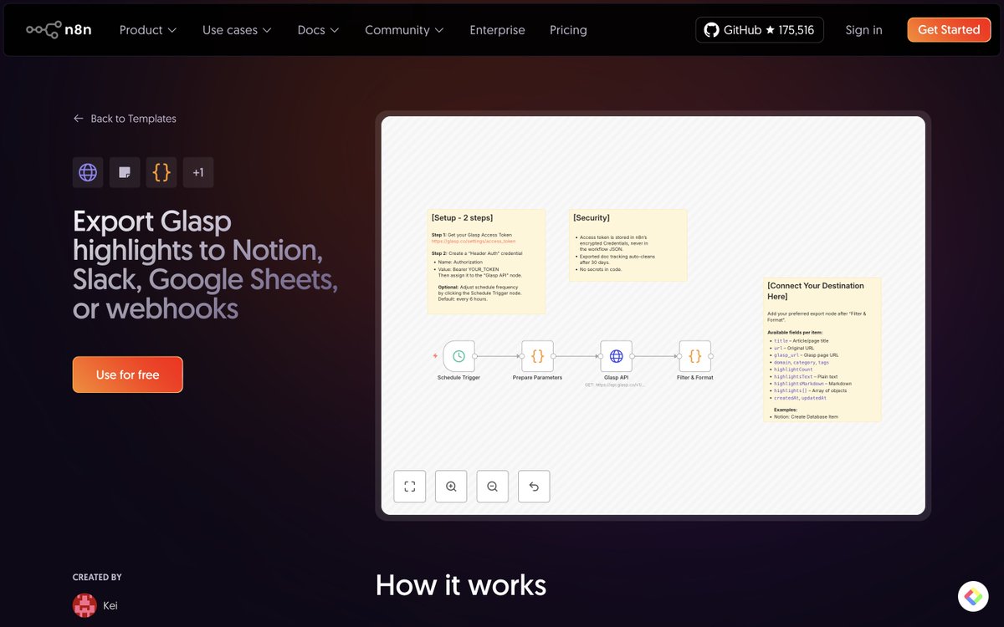1004x627 pixels.
Task: Click the Setup - 2 steps sticky note
Action: [x=486, y=262]
